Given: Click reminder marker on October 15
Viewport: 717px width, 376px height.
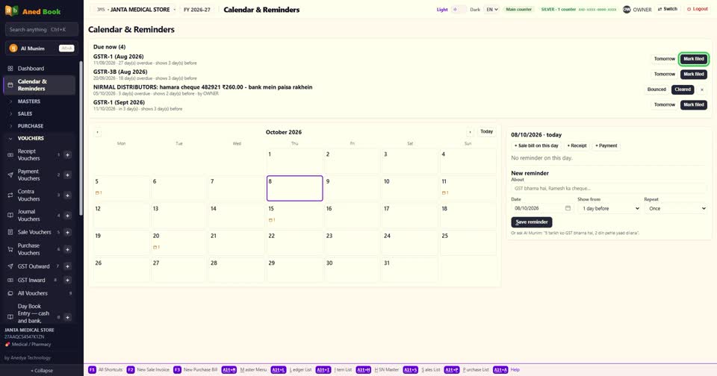Looking at the screenshot, I should click(x=272, y=220).
